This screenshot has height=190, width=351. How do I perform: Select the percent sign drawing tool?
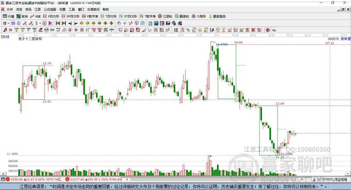188,30
